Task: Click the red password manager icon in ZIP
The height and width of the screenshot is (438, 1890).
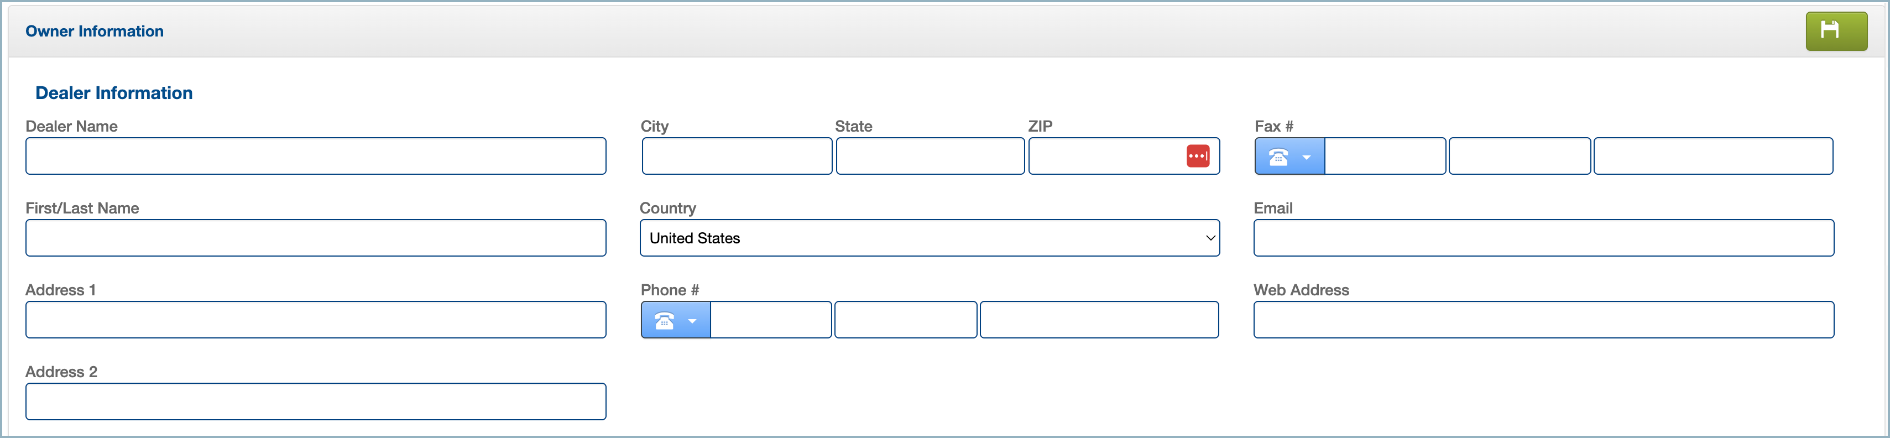Action: 1197,157
